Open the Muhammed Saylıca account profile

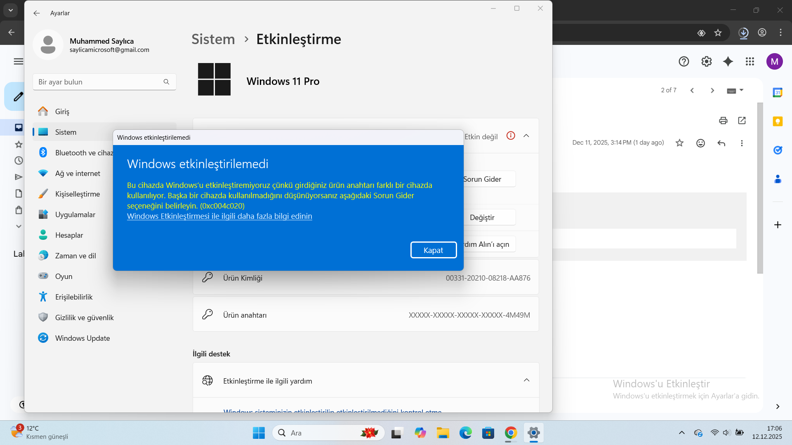point(92,45)
